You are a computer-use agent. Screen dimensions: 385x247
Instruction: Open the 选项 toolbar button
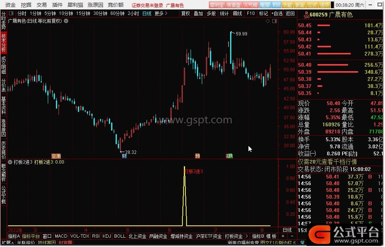tap(324, 5)
